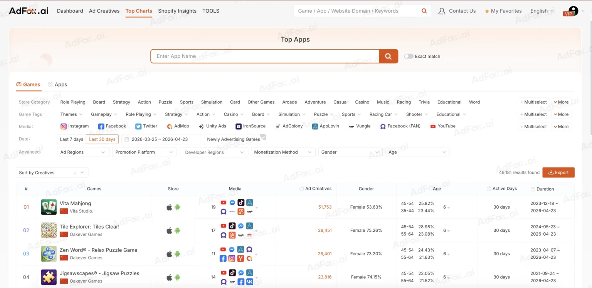Image resolution: width=592 pixels, height=288 pixels.
Task: Click the Enter App Name search field
Action: coord(265,56)
